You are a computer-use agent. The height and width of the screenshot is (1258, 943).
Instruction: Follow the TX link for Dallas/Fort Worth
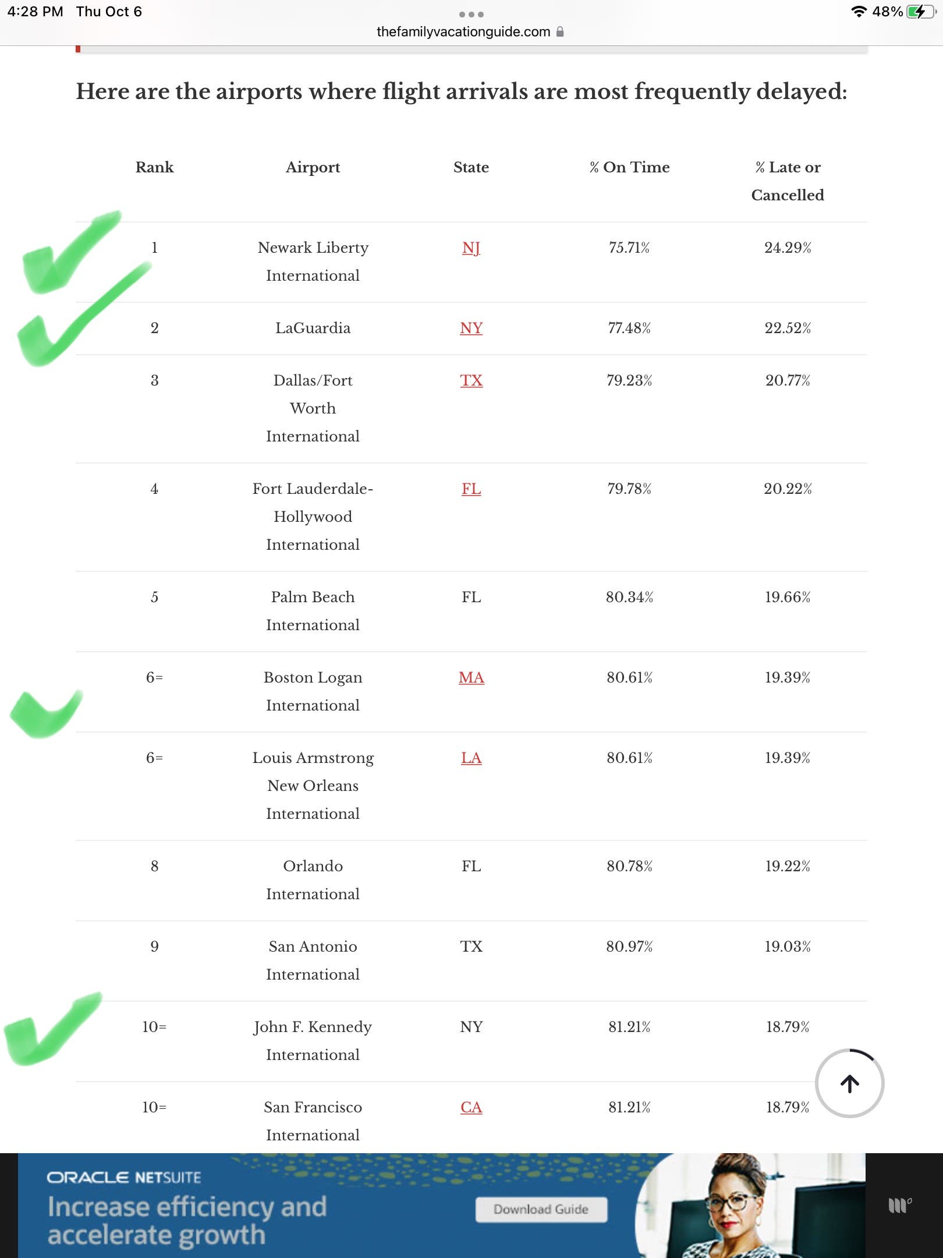coord(471,380)
